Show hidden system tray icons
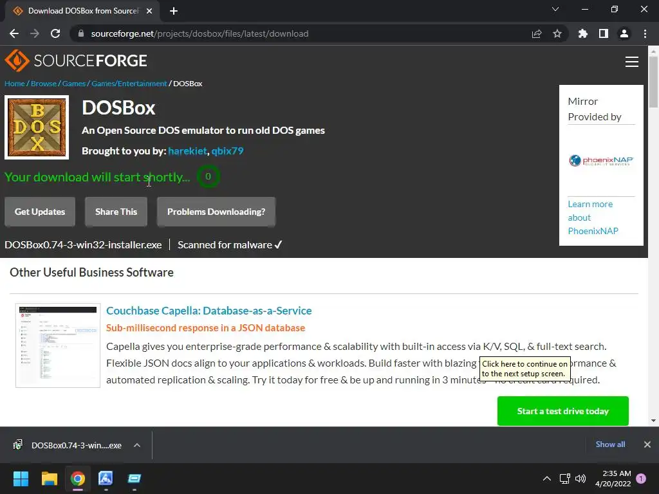 pos(547,479)
